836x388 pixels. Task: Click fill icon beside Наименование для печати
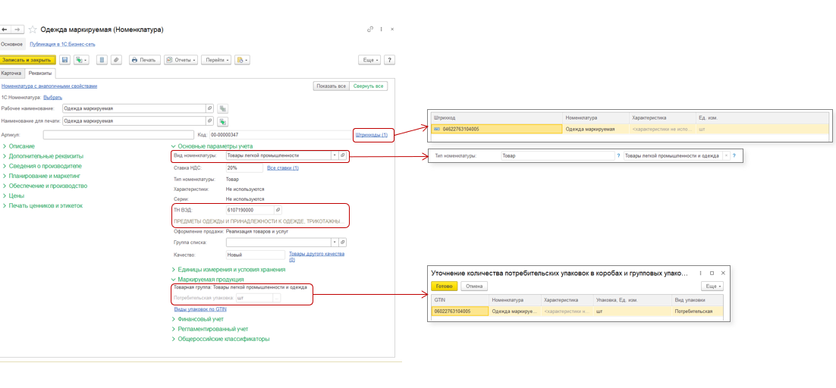click(x=222, y=121)
